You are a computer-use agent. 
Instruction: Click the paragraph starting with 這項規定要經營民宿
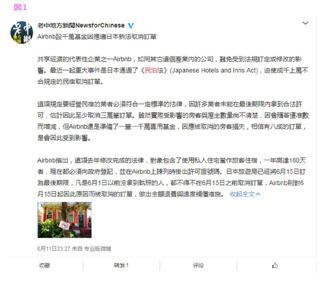tap(173, 121)
